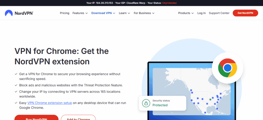Viewport: 263px width, 120px height.
Task: Click the Log In link
Action: (201, 13)
